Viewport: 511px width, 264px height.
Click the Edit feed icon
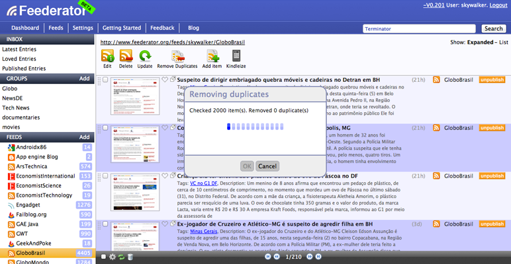tap(107, 56)
